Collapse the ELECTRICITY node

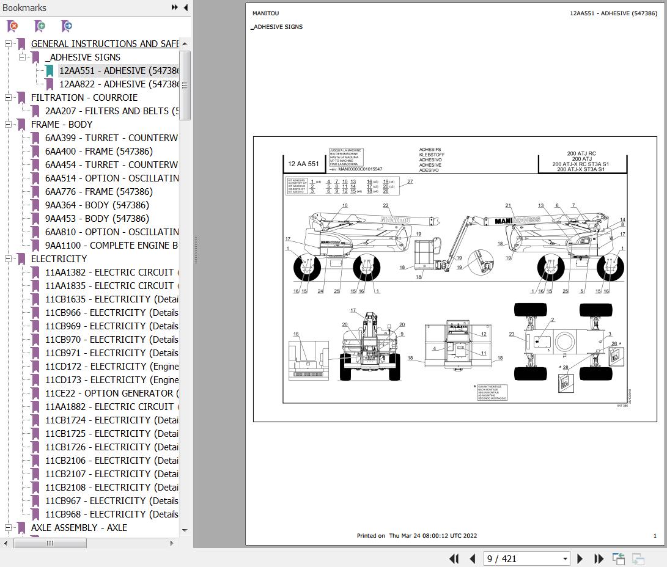pyautogui.click(x=8, y=259)
